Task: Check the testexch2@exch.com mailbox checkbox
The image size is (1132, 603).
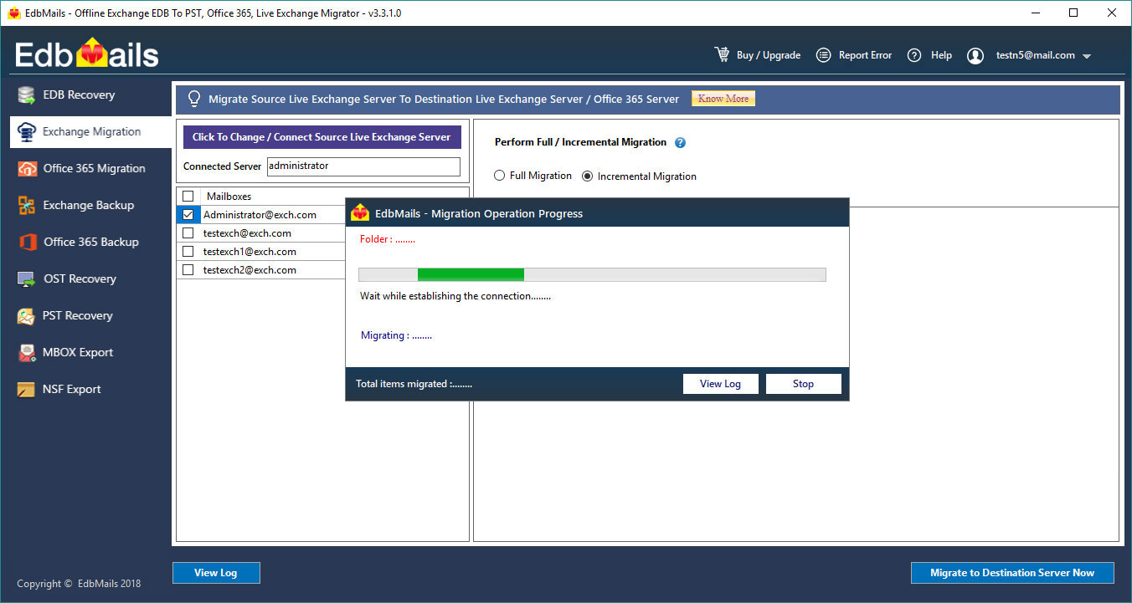Action: pyautogui.click(x=188, y=270)
